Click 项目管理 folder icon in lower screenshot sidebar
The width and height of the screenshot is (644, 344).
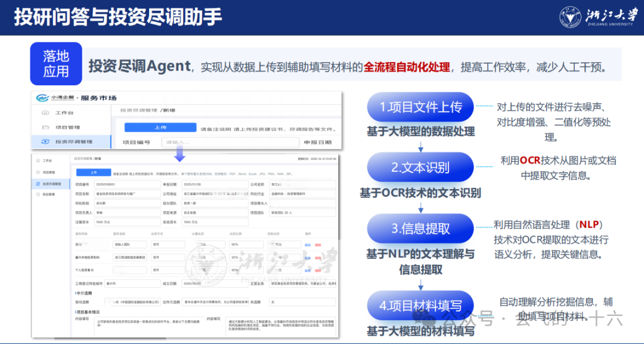click(38, 172)
